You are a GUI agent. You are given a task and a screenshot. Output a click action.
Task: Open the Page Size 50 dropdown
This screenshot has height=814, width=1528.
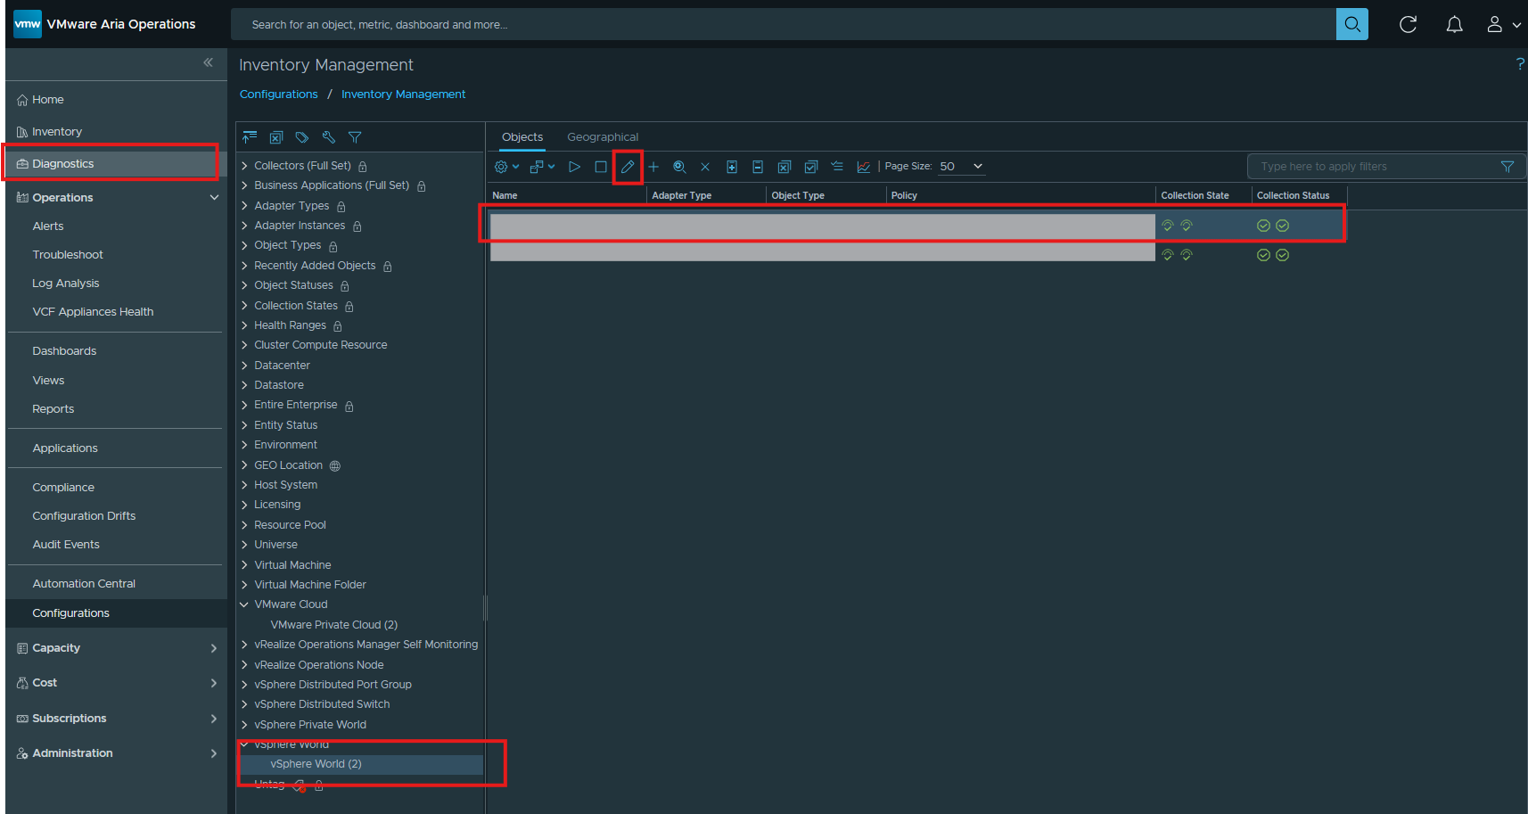[x=961, y=167]
